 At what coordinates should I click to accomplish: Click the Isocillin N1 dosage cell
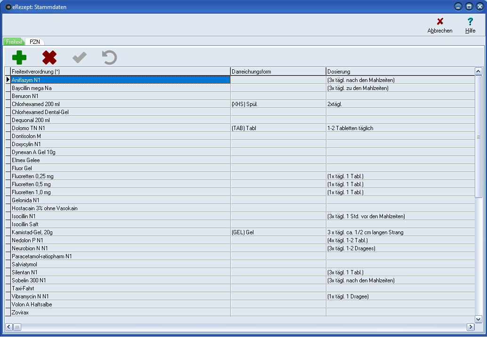click(400, 216)
